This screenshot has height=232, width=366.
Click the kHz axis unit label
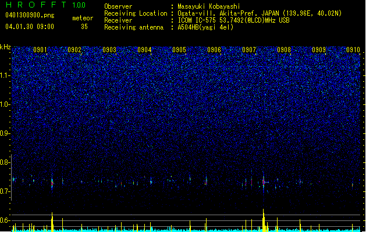tap(5, 47)
